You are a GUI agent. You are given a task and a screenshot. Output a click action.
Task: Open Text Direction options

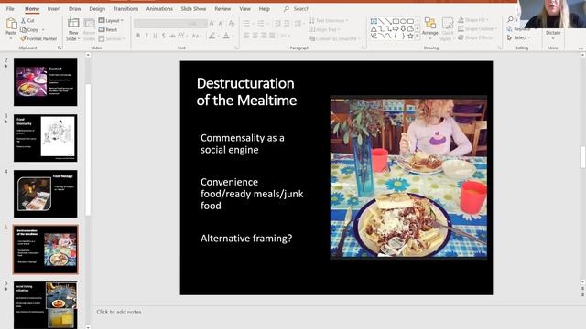(x=329, y=20)
